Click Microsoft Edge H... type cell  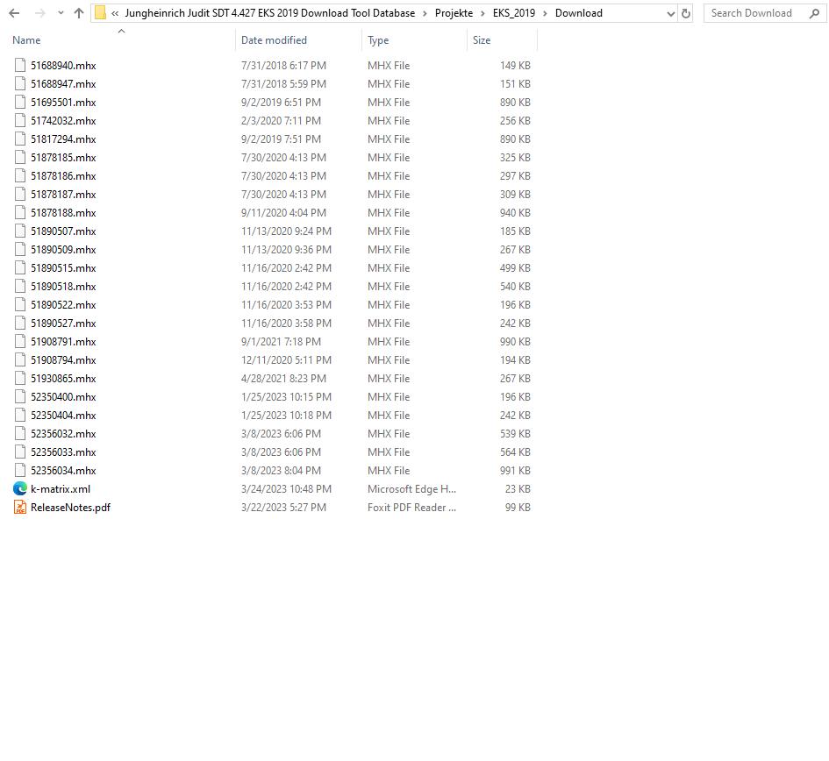411,489
